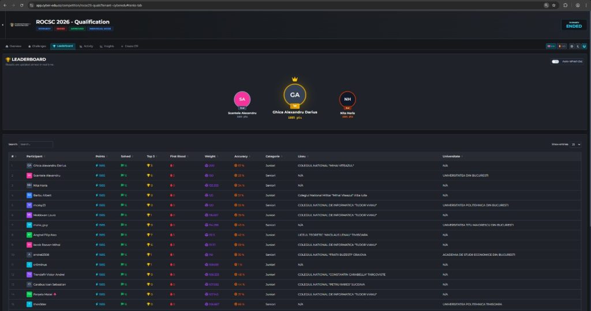Click the NH avatar on podium

pos(347,99)
